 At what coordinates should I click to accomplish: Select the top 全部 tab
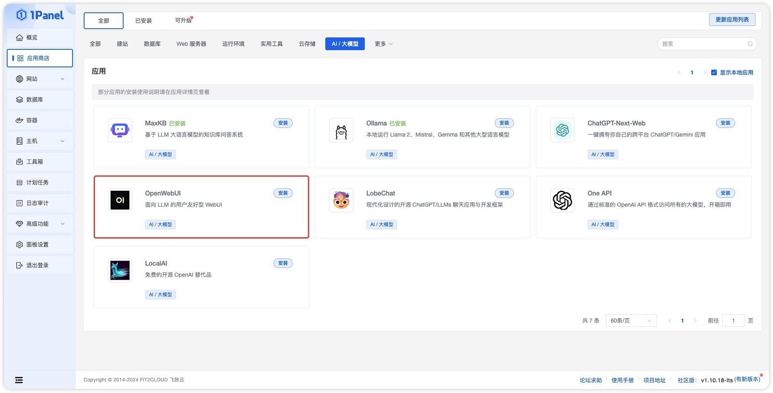tap(103, 21)
